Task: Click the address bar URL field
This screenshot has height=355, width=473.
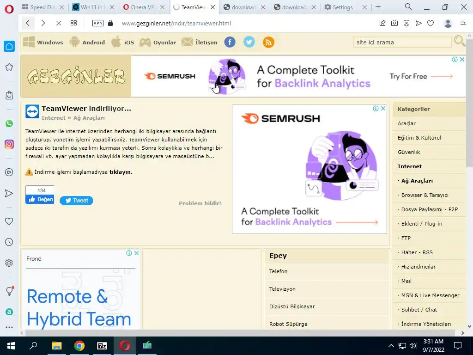Action: coord(176,23)
